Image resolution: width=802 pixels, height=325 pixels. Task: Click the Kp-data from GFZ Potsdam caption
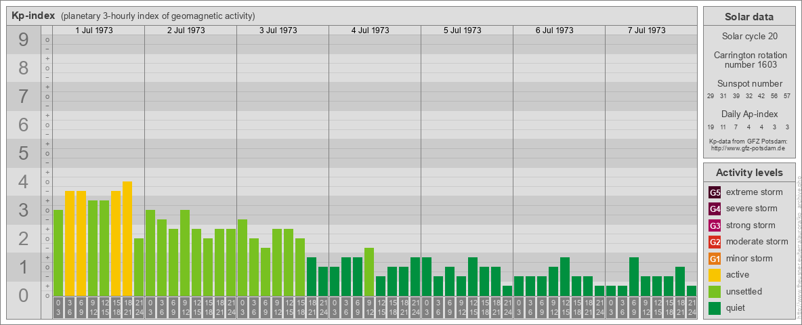point(748,141)
